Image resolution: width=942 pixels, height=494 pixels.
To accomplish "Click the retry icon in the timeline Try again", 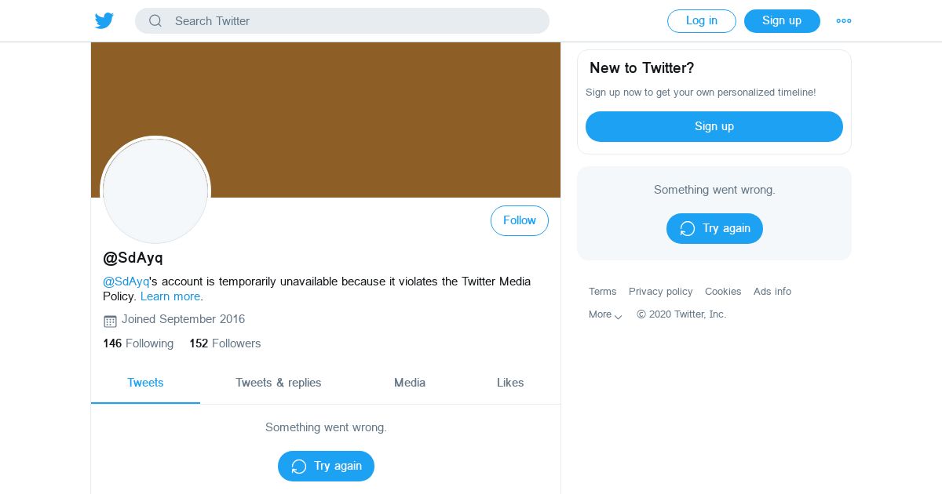I will [299, 467].
